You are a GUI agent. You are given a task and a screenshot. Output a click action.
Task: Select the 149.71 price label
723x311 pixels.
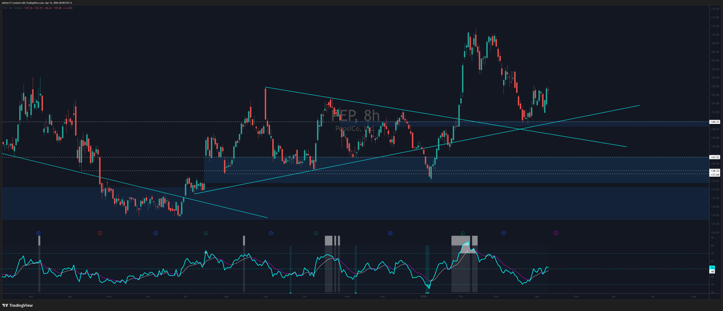pyautogui.click(x=715, y=122)
